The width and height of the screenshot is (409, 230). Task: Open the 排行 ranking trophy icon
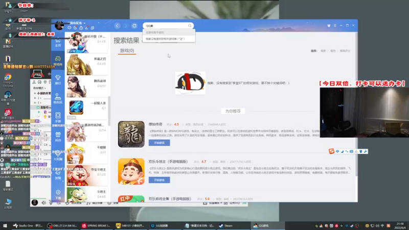[58, 80]
